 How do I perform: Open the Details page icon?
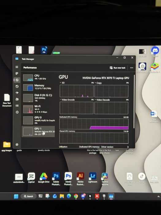17,106
